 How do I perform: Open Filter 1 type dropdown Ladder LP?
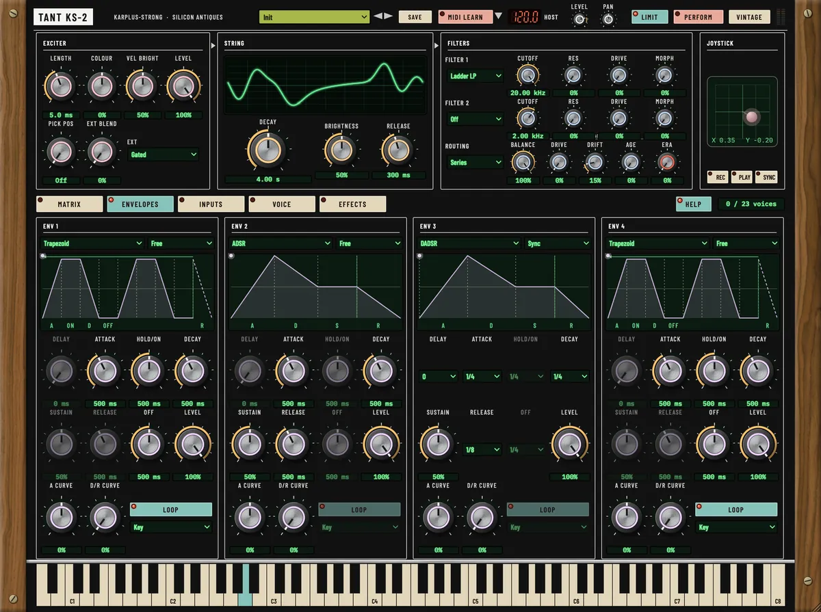click(x=475, y=76)
